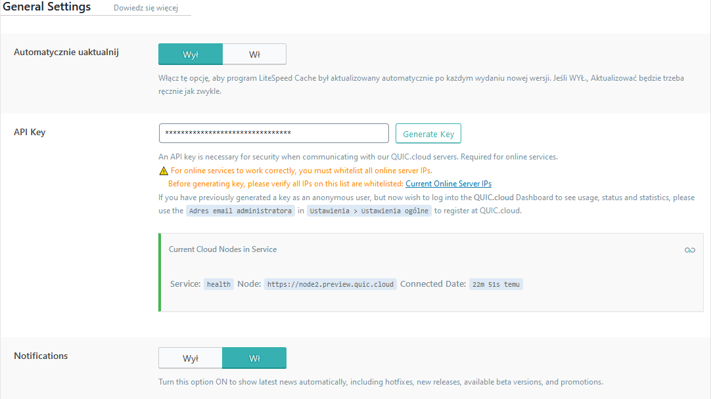Screen dimensions: 711x399
Task: Open Current Online Server IPs link
Action: pos(448,184)
